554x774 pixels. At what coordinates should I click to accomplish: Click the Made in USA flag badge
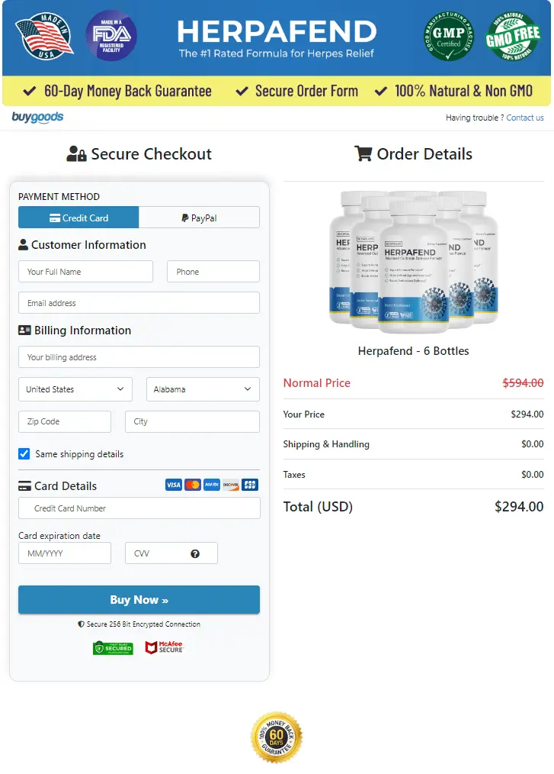point(44,35)
